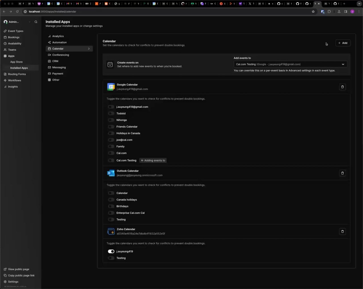The height and width of the screenshot is (289, 363).
Task: Open the Conferencing apps category
Action: (x=60, y=55)
